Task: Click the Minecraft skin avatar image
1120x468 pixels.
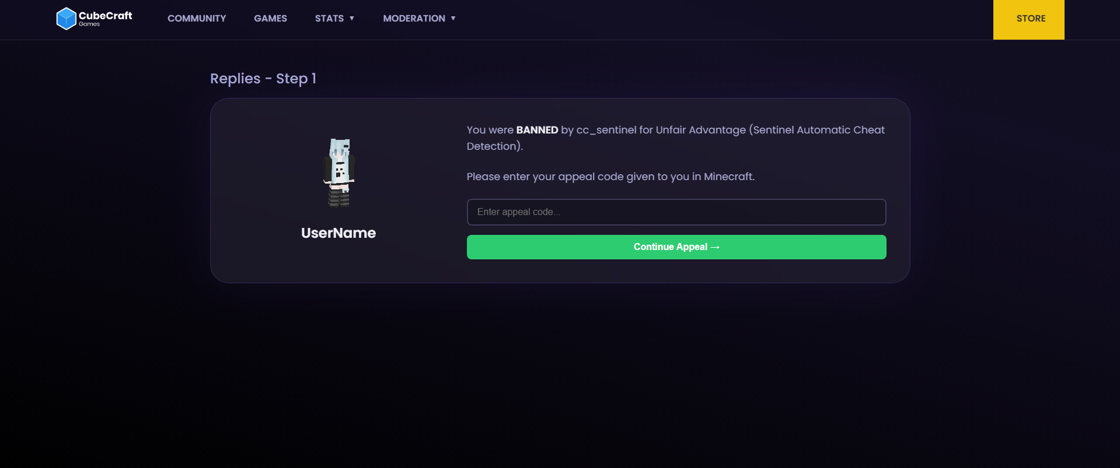Action: click(339, 173)
